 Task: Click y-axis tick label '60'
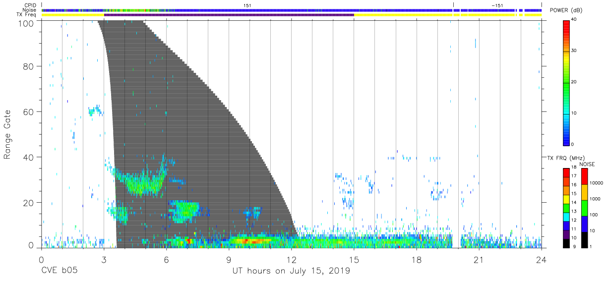pos(29,112)
